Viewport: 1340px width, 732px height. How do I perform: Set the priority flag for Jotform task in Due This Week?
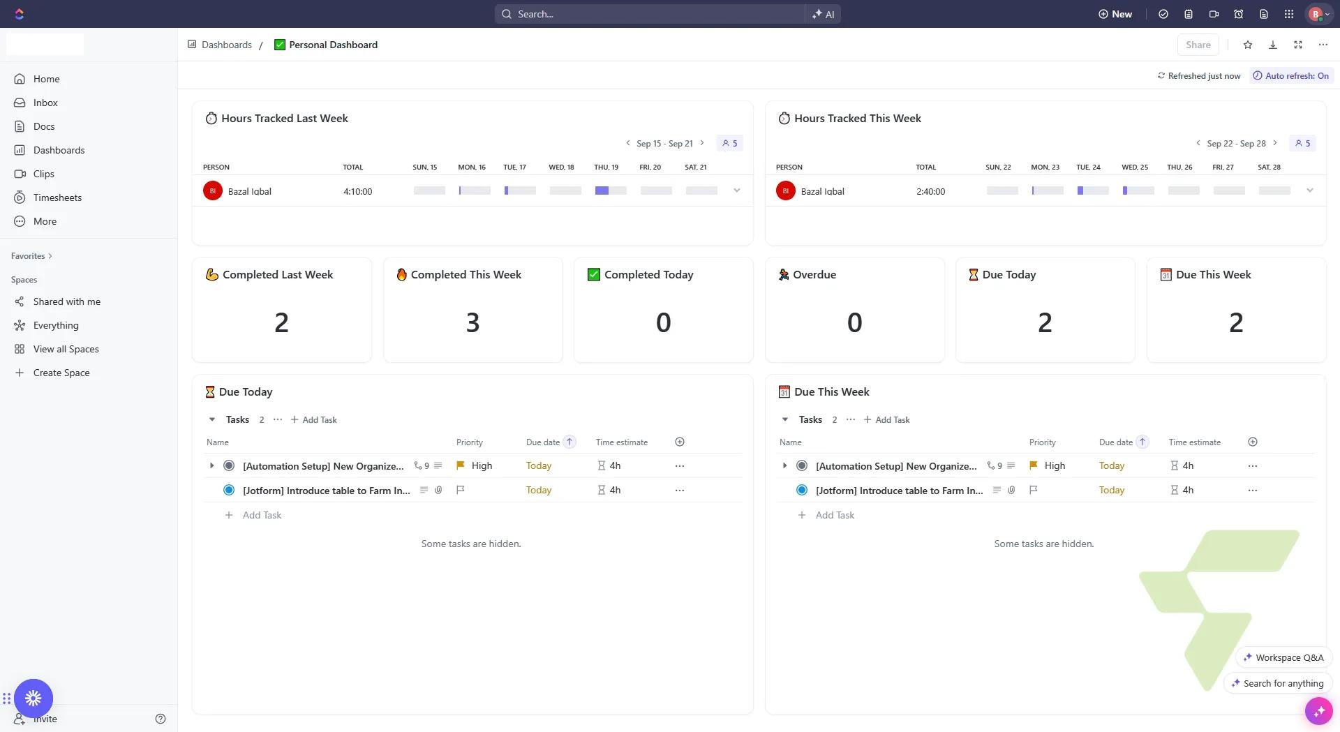point(1034,490)
